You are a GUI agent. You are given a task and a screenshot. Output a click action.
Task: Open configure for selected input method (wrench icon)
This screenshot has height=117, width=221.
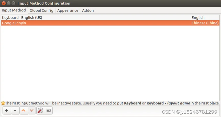[40, 110]
